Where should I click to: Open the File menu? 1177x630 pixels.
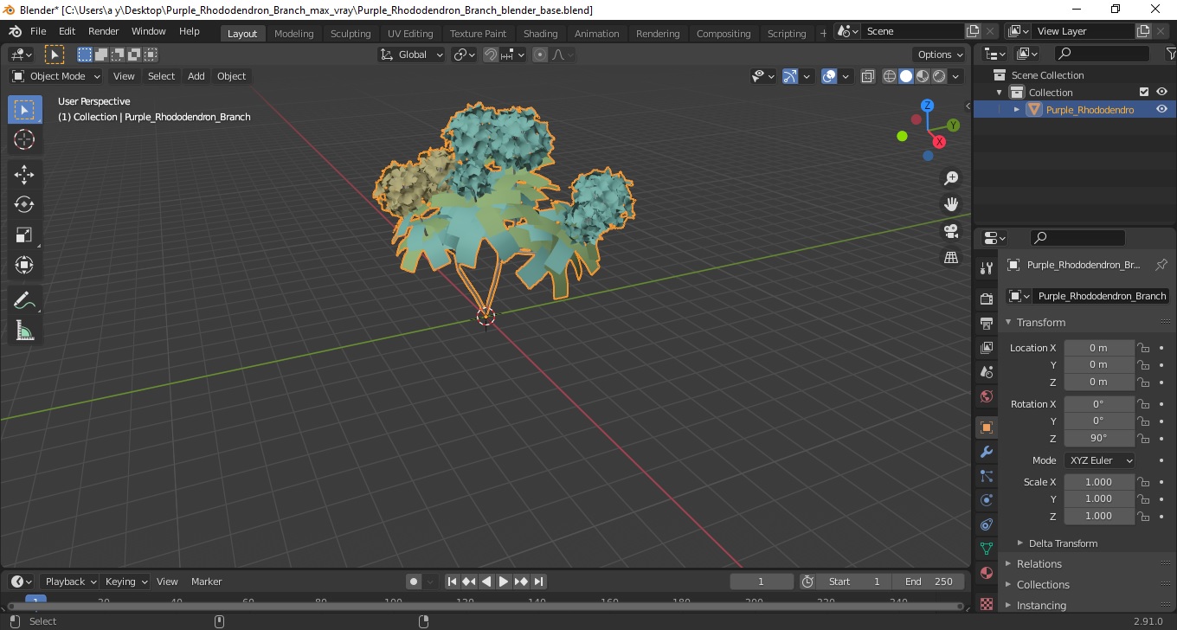[38, 31]
